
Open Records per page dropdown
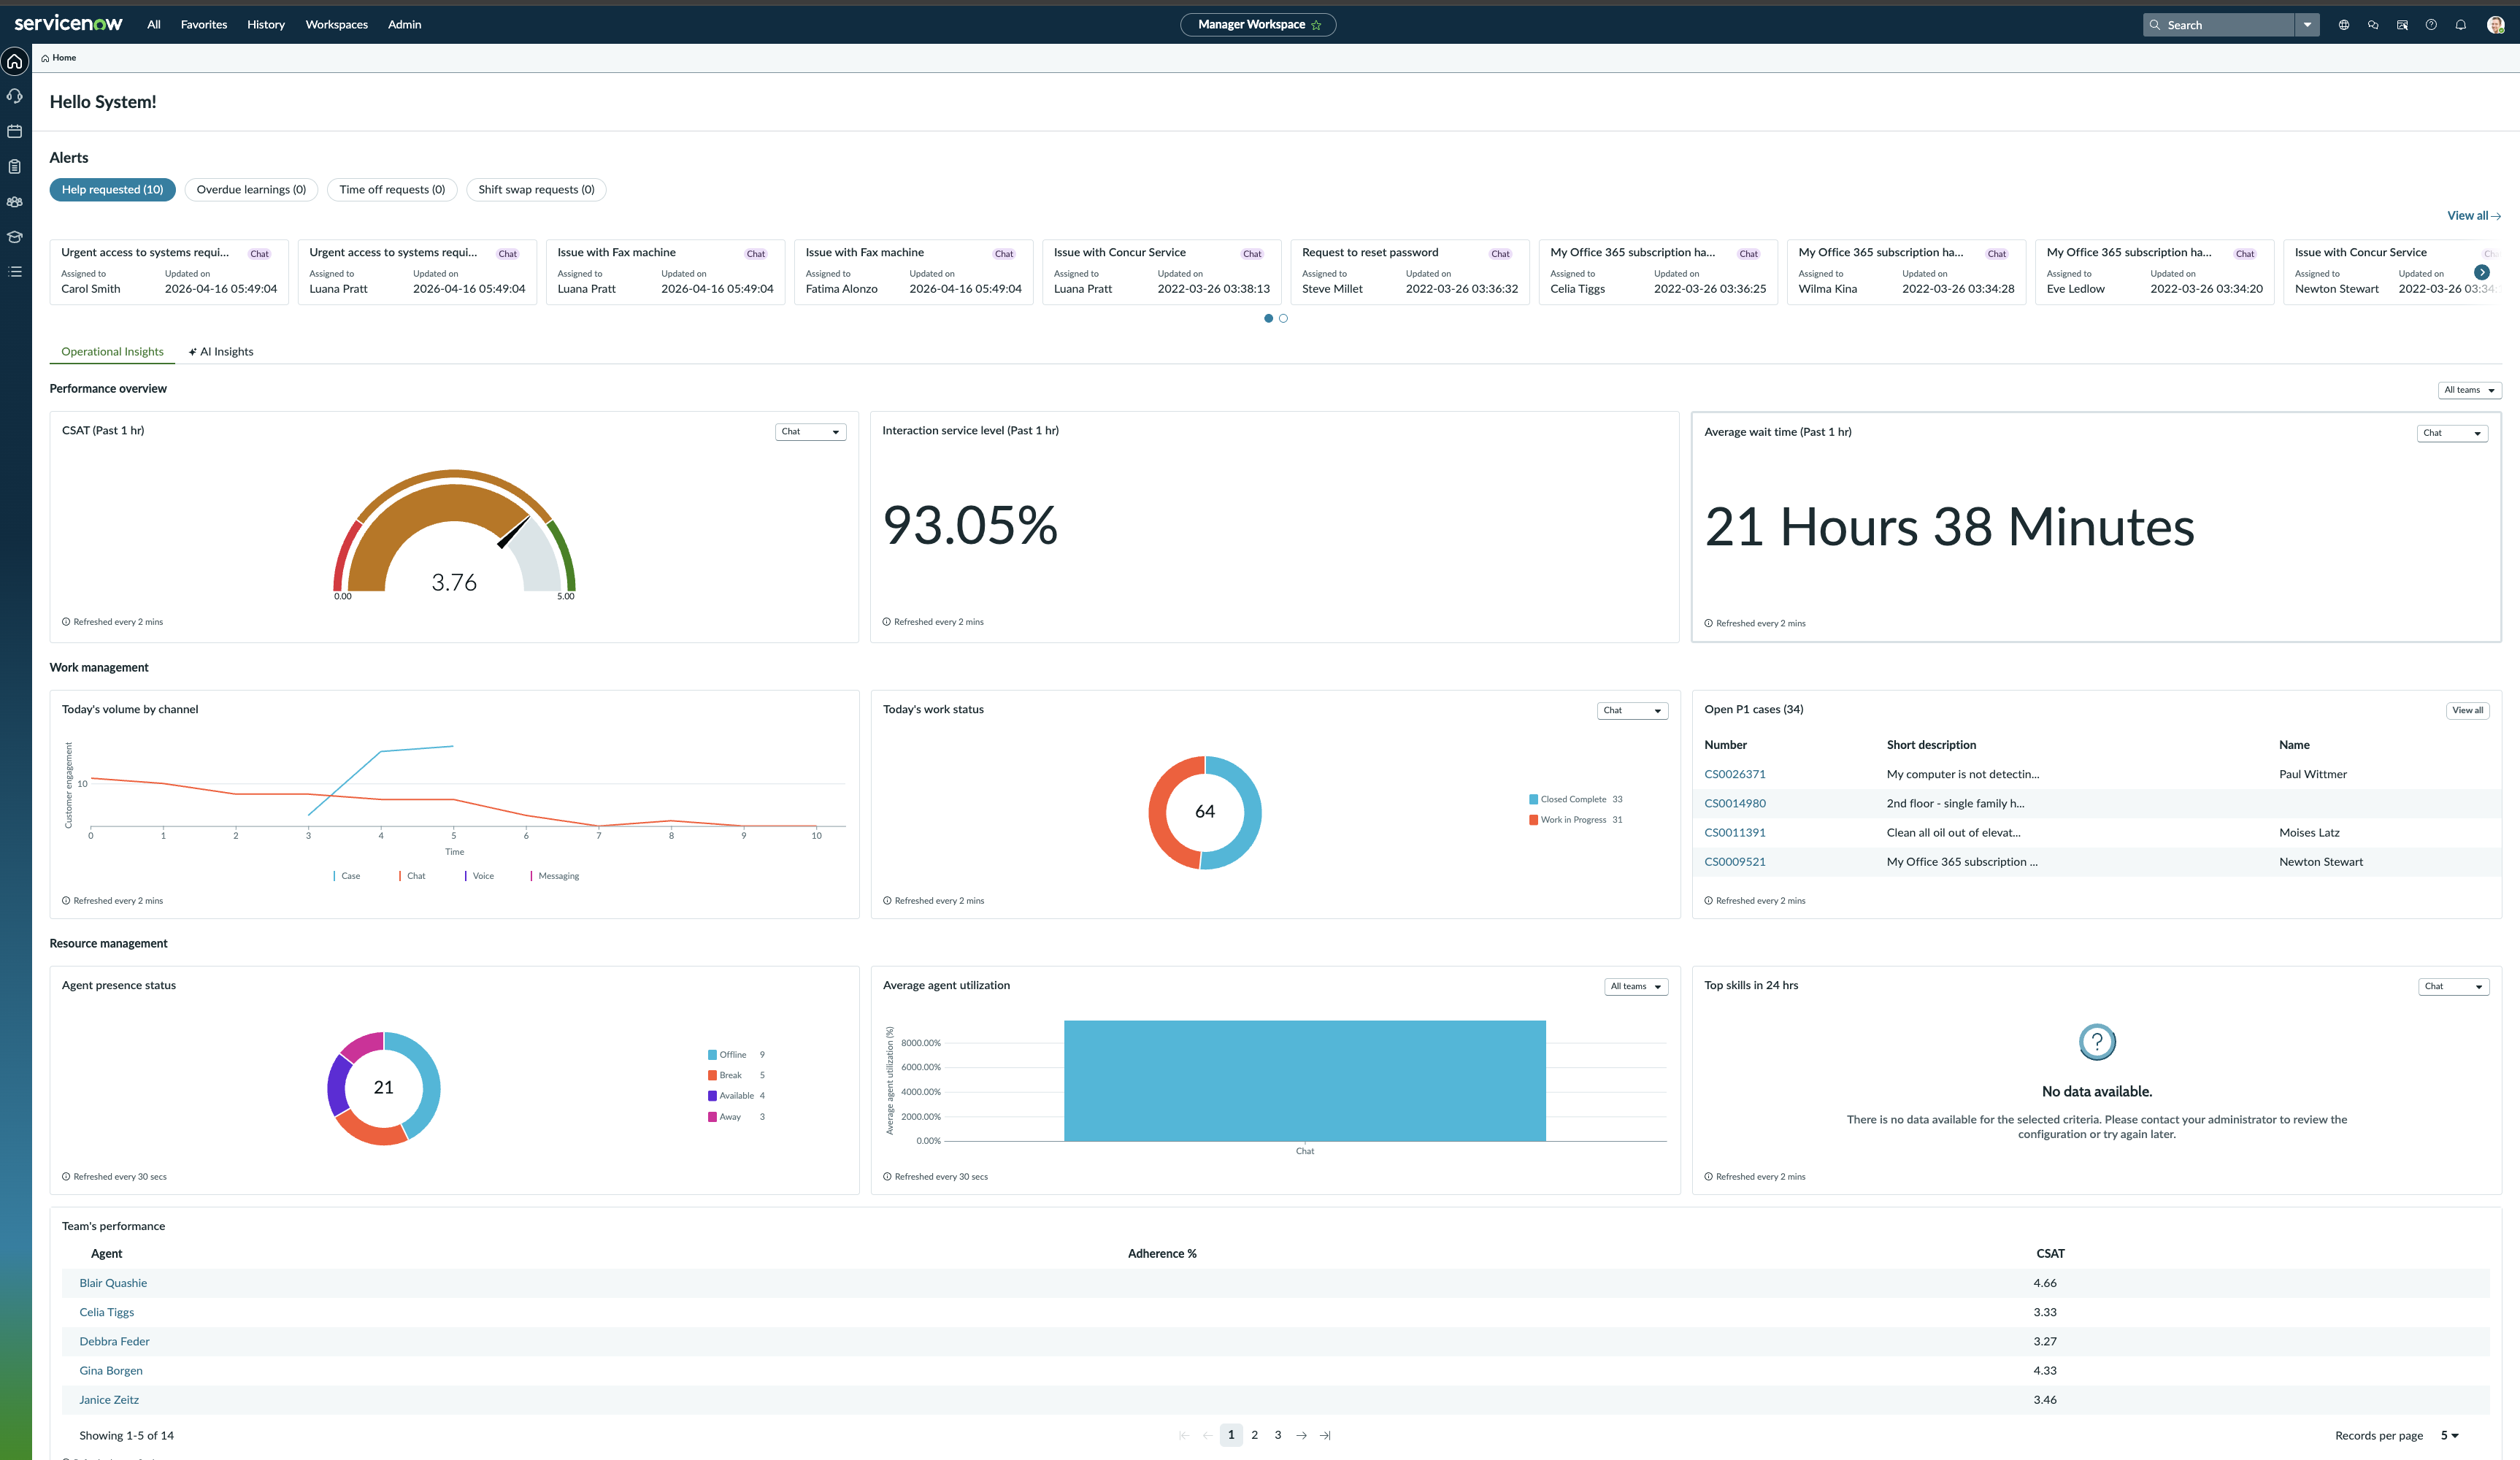pos(2449,1436)
